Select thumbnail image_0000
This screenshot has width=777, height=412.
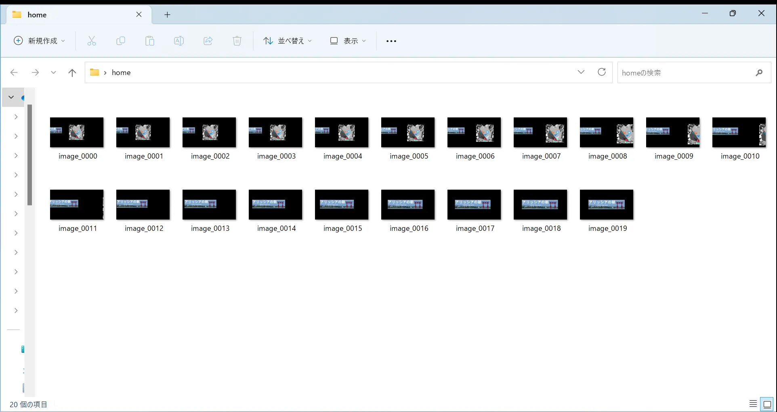[x=77, y=132]
